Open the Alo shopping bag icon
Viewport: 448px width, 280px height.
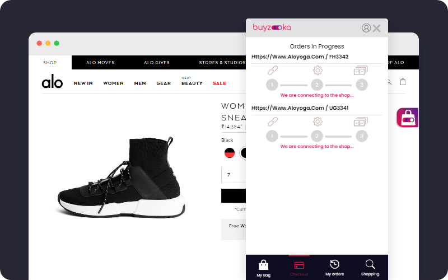(403, 82)
